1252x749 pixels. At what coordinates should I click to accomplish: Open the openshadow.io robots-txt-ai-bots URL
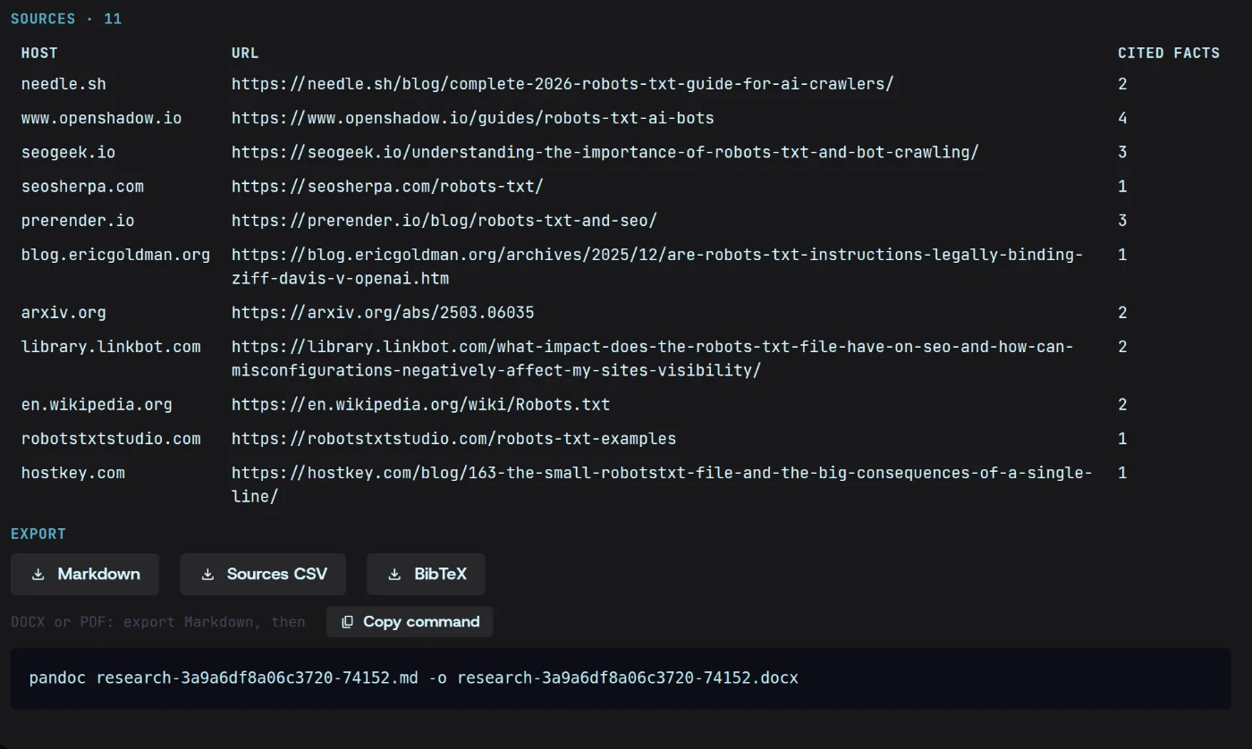coord(473,118)
